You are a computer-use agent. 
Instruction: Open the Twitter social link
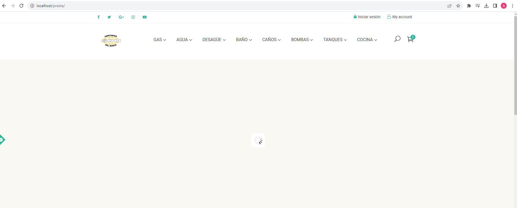tap(109, 17)
